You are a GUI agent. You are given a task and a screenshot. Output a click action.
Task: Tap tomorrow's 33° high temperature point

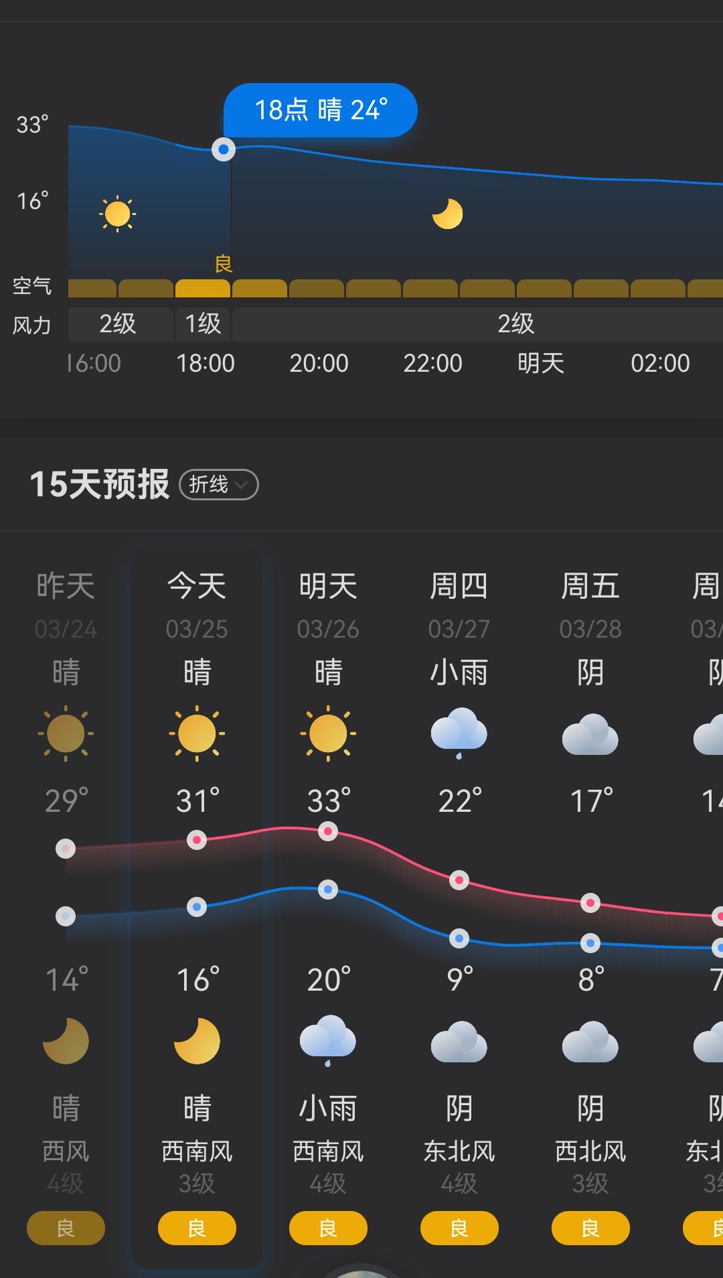328,832
